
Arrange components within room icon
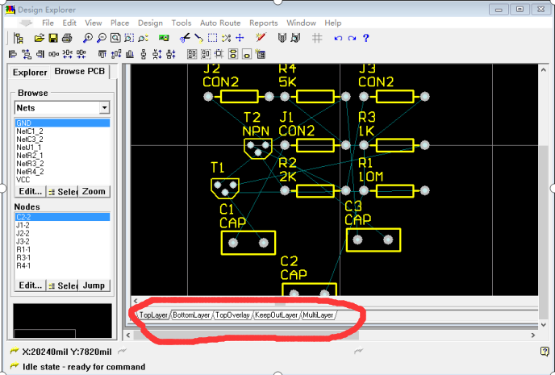click(x=192, y=54)
